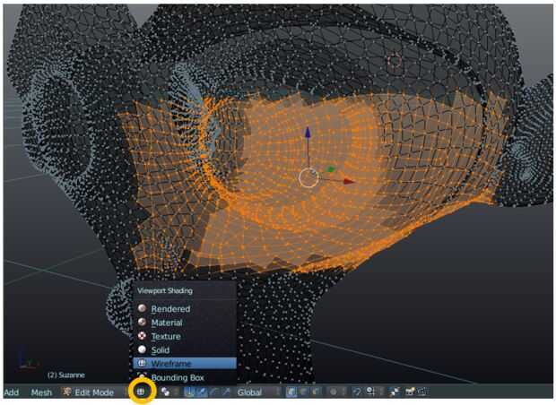Viewport: 556px width, 405px height.
Task: Open the pivot point selector icon
Action: tap(165, 392)
